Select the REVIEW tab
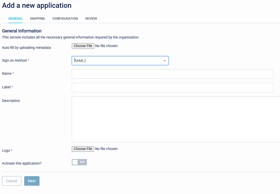 pyautogui.click(x=91, y=18)
